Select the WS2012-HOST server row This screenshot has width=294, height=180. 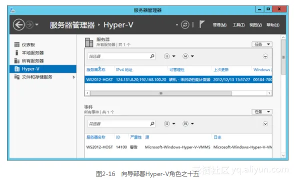tap(178, 80)
